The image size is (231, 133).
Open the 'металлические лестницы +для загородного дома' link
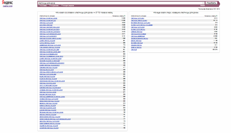[x=55, y=119]
